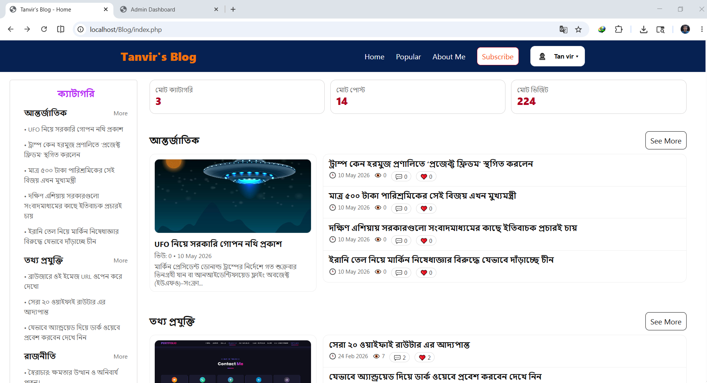Click More beside রাজনীতি in sidebar
The height and width of the screenshot is (383, 707).
120,357
